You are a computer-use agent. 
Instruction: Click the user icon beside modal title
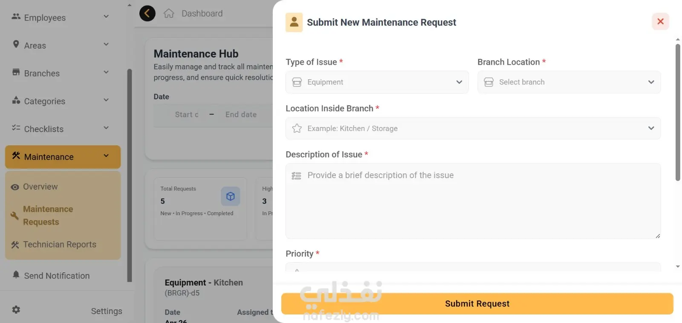[x=294, y=22]
